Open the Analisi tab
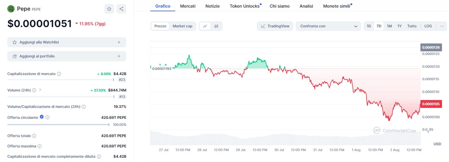Viewport: 449px width, 162px height. tap(306, 6)
